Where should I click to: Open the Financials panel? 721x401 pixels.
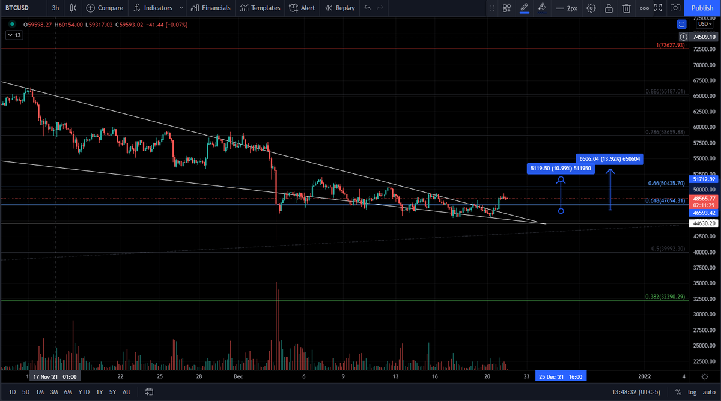[210, 8]
